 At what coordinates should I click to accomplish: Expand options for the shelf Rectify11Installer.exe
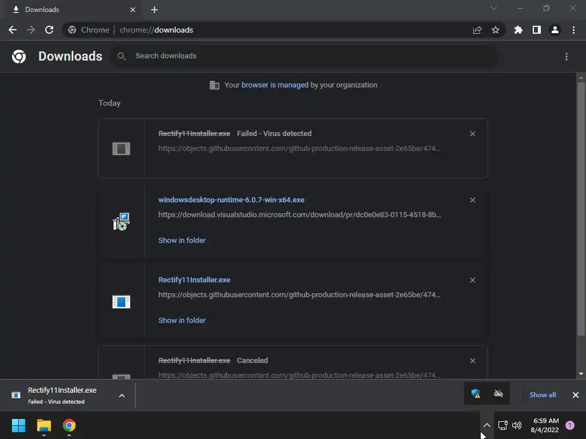[x=122, y=396]
